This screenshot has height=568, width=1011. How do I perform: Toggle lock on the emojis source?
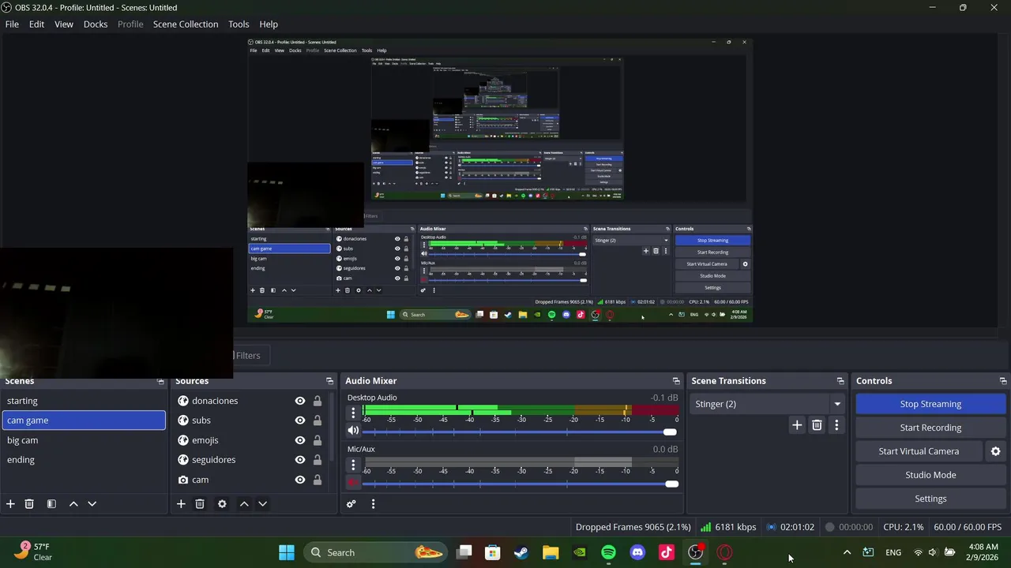(x=318, y=440)
